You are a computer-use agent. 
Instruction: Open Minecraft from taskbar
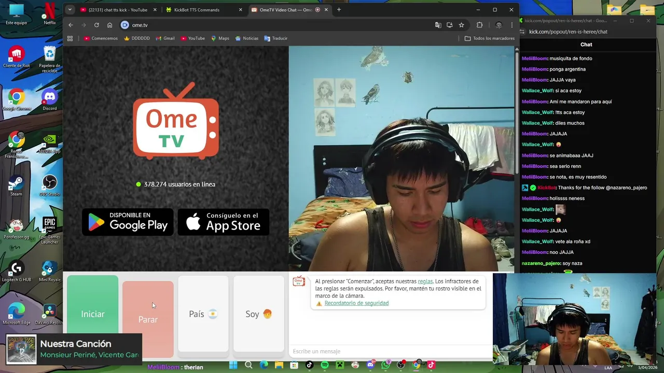click(x=340, y=365)
